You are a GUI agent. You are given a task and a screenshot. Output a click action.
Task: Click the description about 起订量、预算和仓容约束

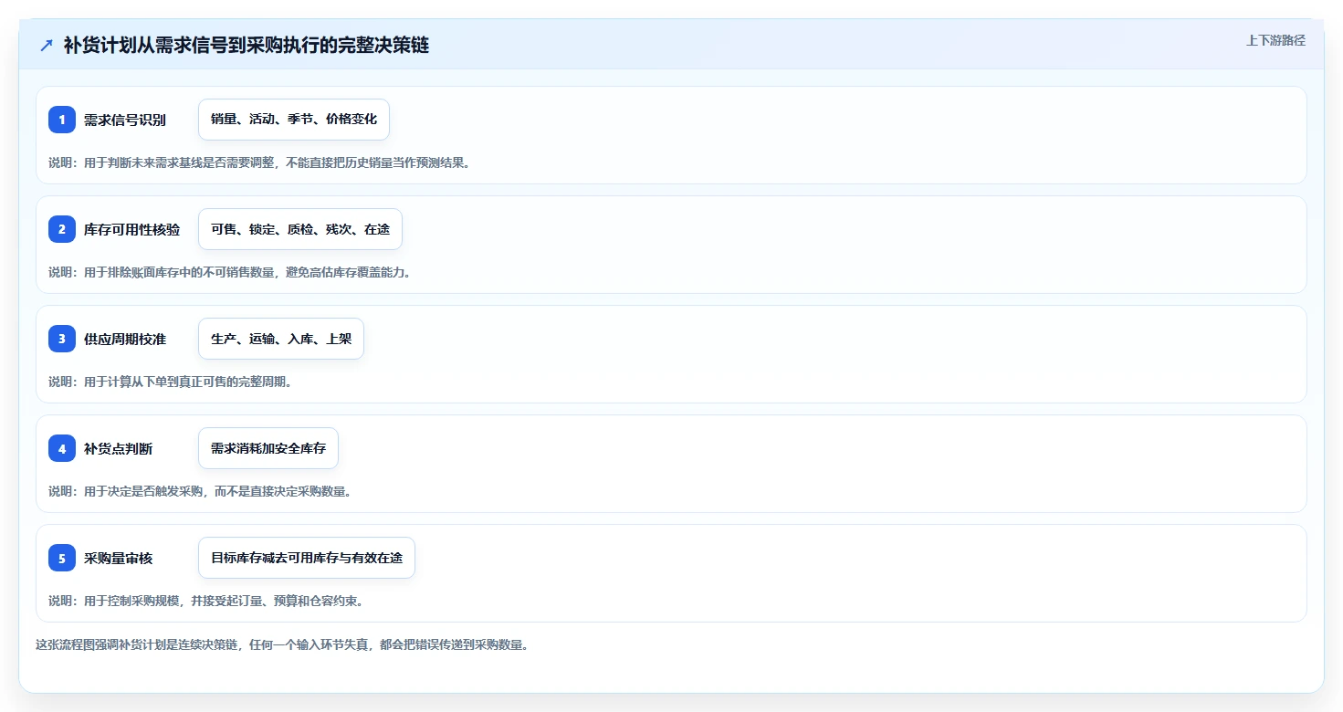pyautogui.click(x=205, y=601)
